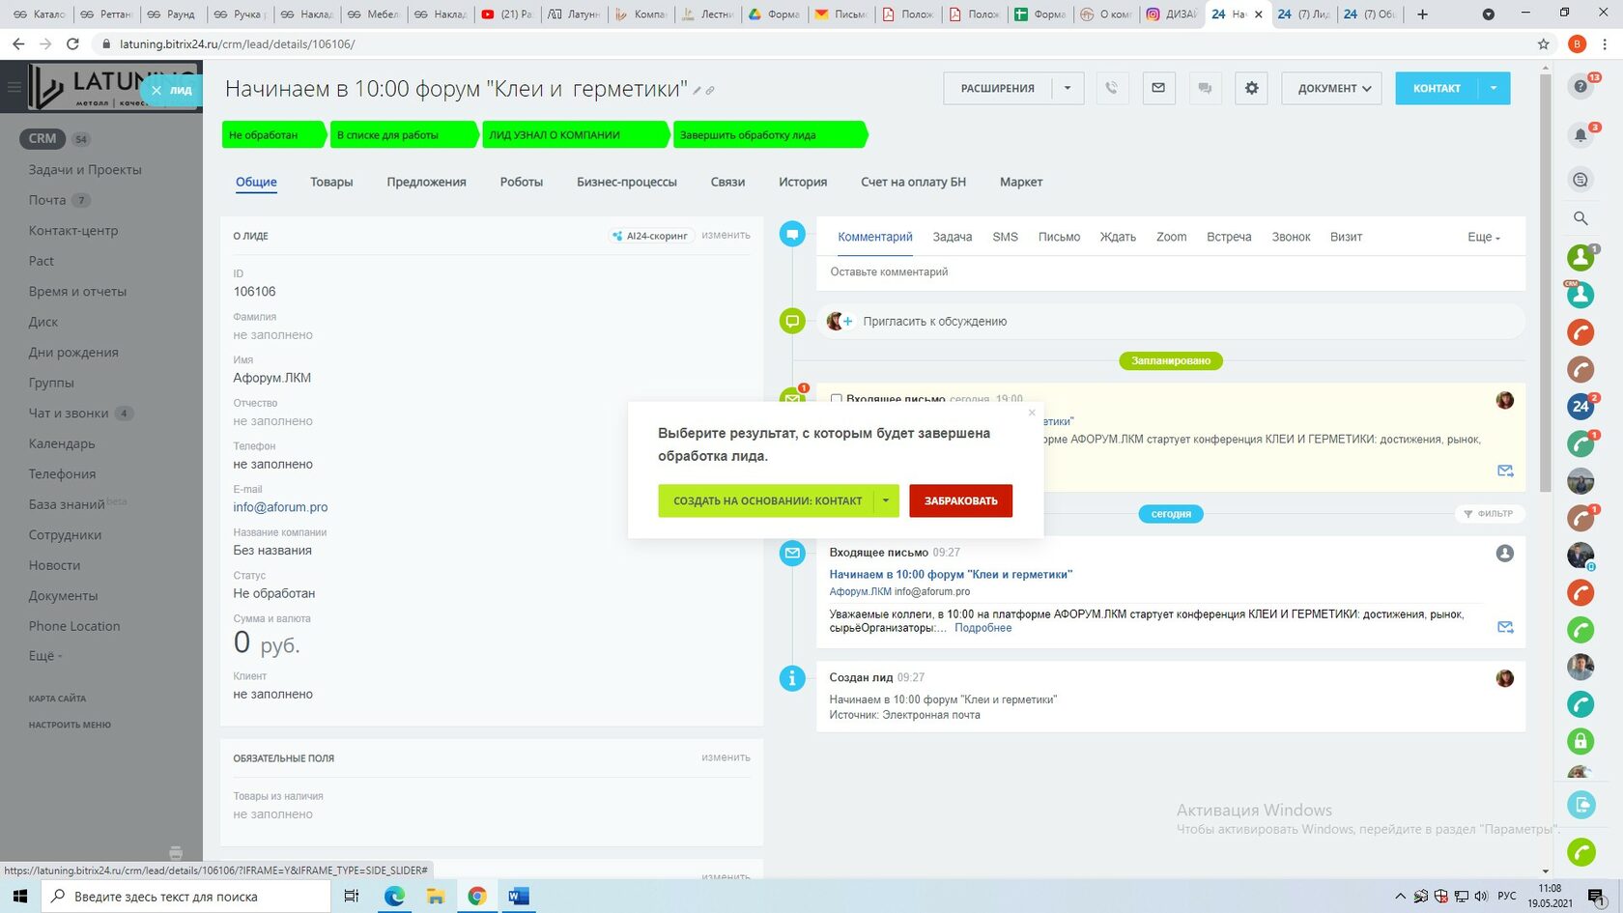
Task: Open the Бизнес-процессы tab
Action: pos(627,182)
